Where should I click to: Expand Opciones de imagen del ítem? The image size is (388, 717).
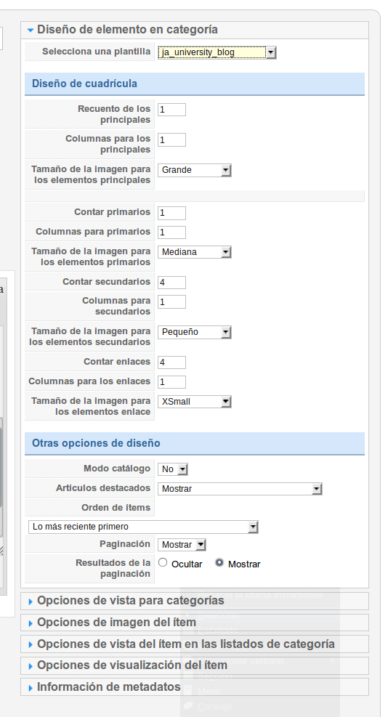pos(116,623)
